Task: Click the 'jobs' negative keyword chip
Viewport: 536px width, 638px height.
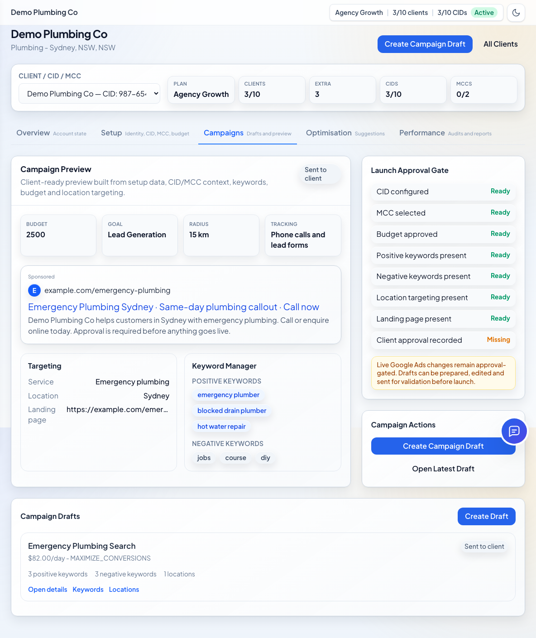Action: click(204, 458)
